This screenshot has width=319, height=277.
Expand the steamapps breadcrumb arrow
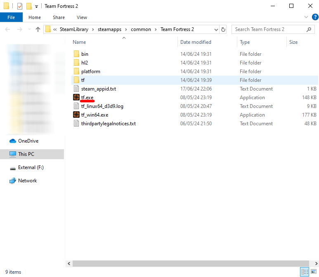pyautogui.click(x=126, y=29)
